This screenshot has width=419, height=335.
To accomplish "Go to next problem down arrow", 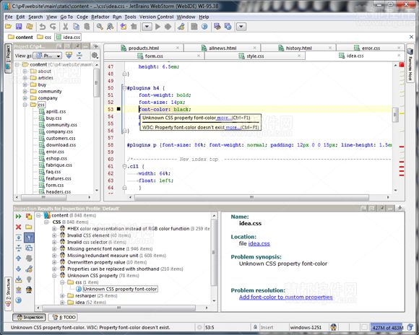I will pyautogui.click(x=19, y=269).
